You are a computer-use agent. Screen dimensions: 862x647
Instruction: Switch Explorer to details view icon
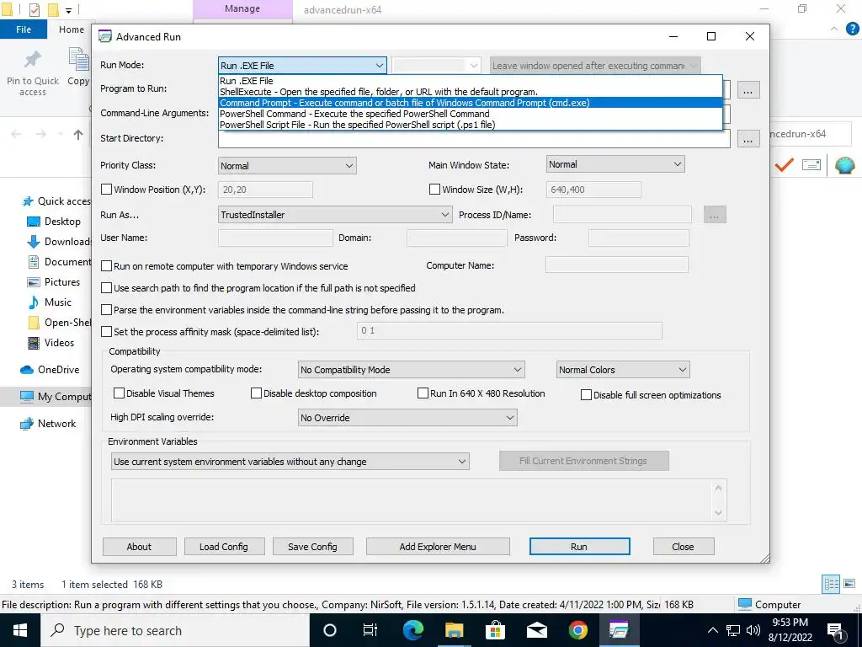pyautogui.click(x=831, y=585)
